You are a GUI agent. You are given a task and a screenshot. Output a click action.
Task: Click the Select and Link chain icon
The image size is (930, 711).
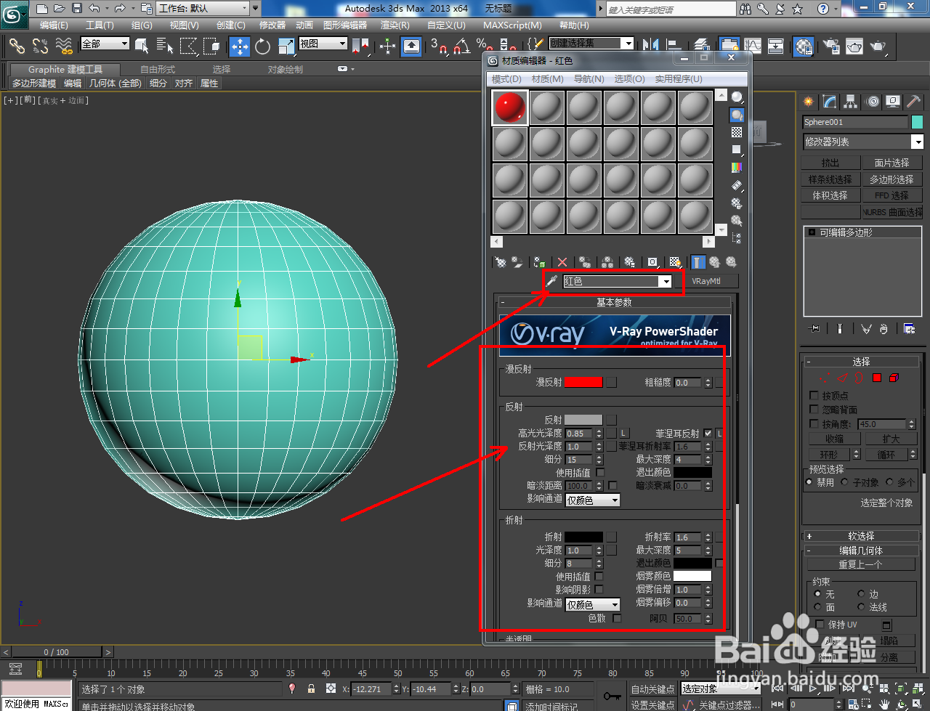[17, 46]
